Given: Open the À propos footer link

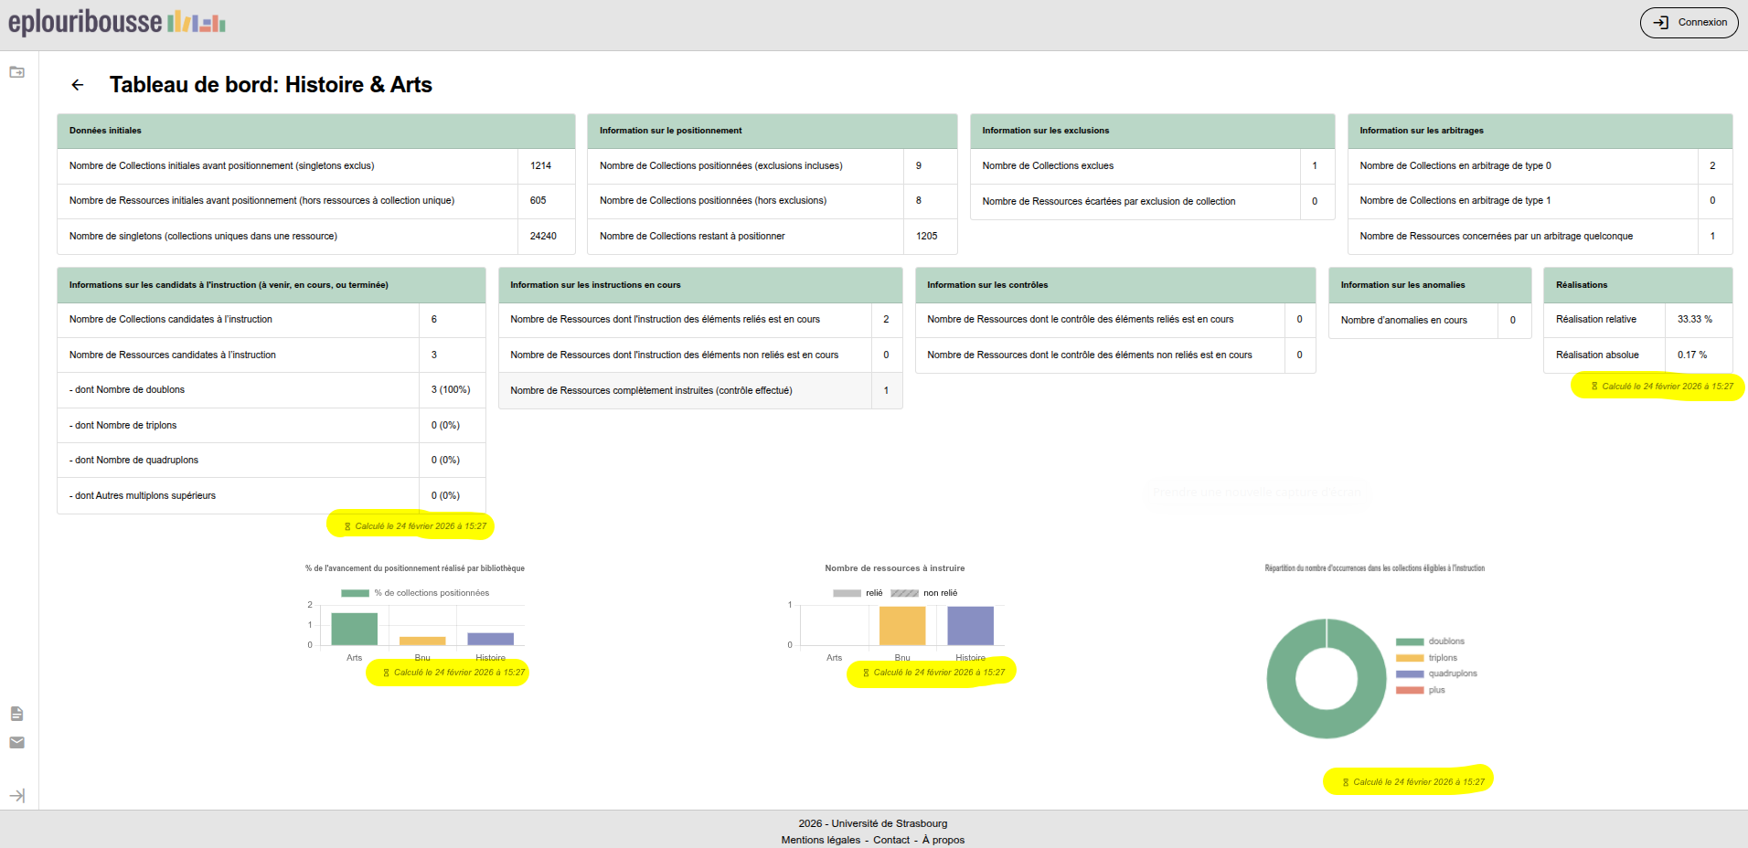Looking at the screenshot, I should (943, 840).
